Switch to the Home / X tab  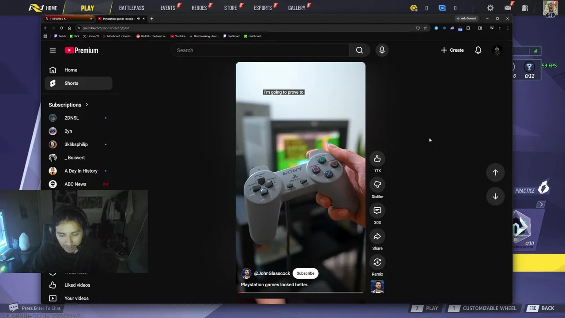(x=69, y=19)
